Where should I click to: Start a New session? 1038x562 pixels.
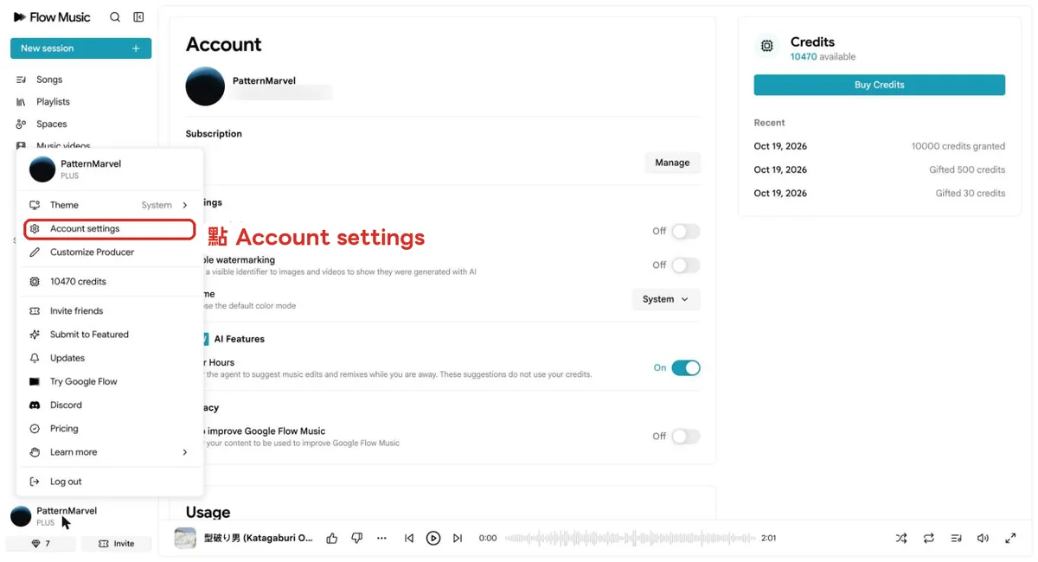coord(80,48)
